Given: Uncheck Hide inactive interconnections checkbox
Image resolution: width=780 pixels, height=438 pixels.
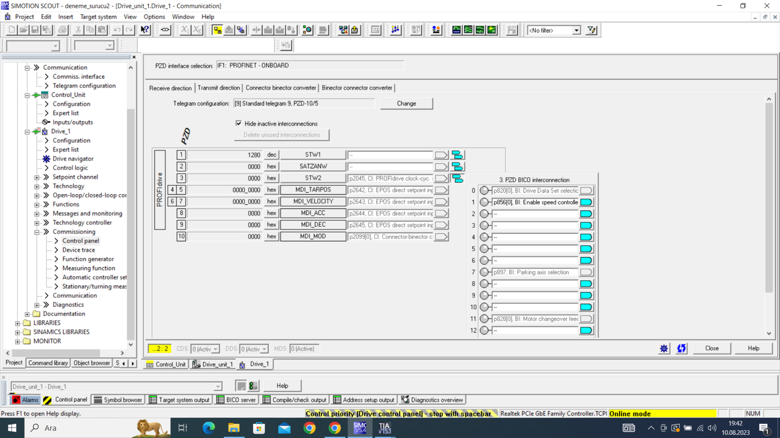Looking at the screenshot, I should point(239,124).
